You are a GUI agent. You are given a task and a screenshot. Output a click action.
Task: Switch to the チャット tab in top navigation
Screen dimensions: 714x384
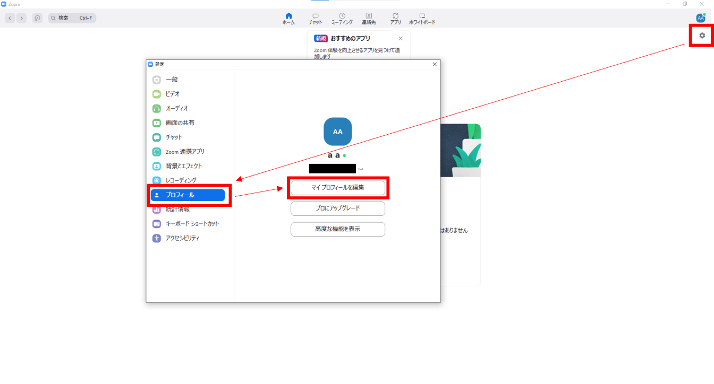pos(316,19)
